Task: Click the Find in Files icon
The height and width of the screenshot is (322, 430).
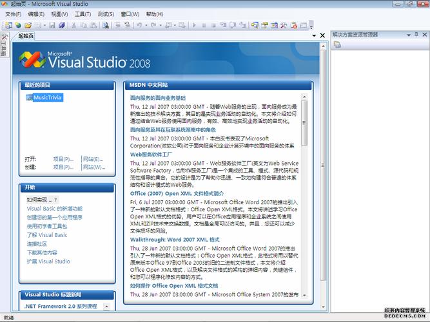Action: tap(106, 25)
